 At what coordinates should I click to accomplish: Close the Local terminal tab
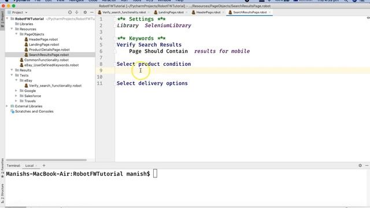pos(36,166)
